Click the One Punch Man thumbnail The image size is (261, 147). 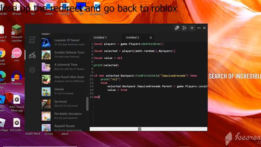46,79
